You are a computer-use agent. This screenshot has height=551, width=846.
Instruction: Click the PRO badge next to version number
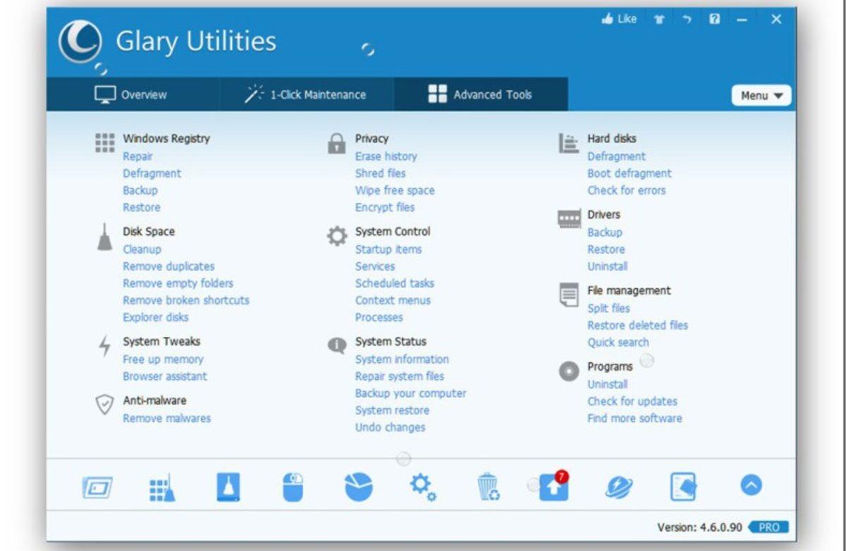(x=768, y=528)
